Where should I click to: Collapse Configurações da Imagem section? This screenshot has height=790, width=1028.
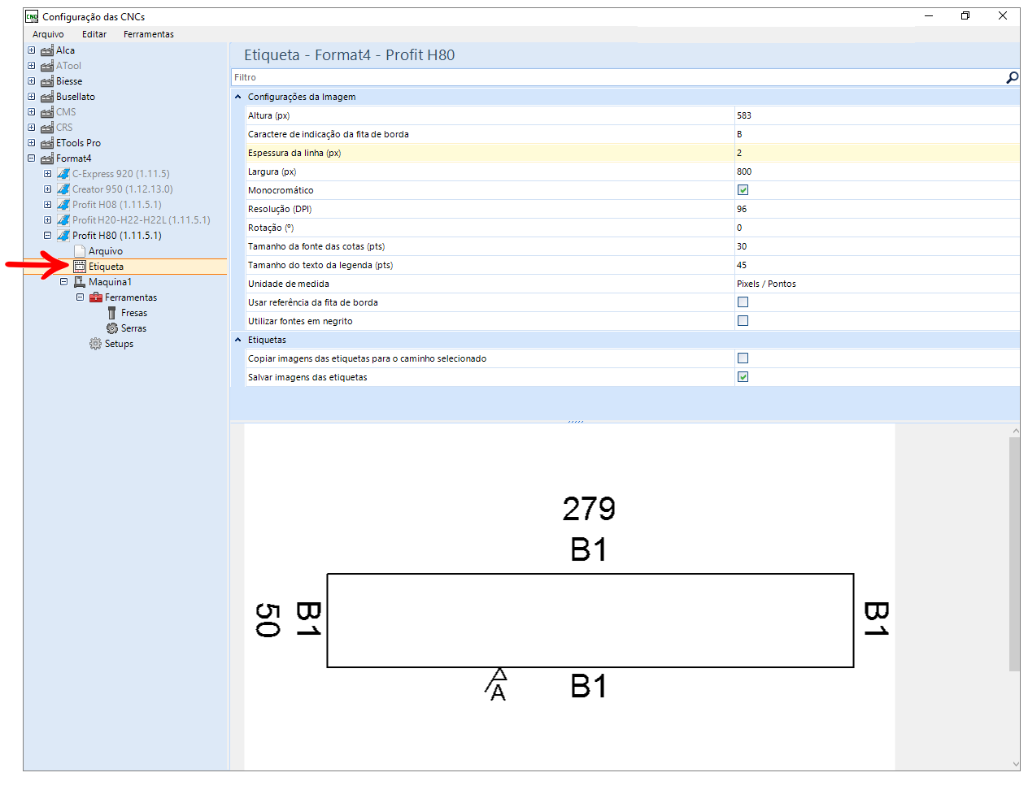tap(238, 97)
